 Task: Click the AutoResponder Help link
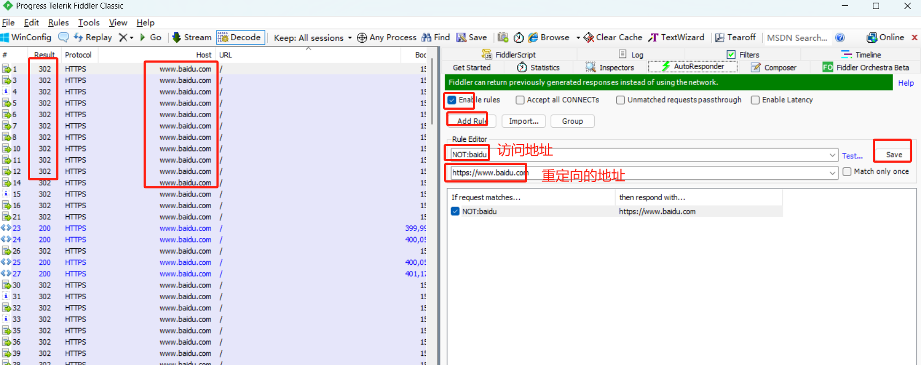coord(906,83)
